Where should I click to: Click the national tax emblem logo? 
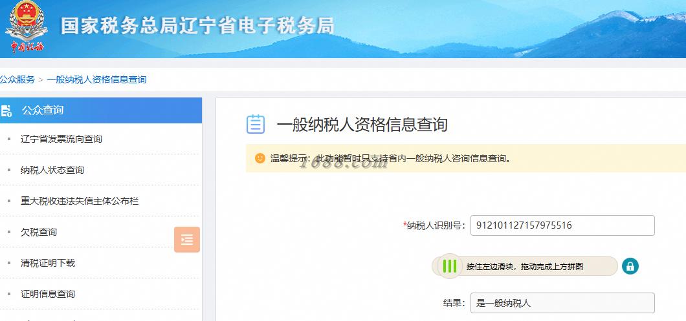click(27, 26)
